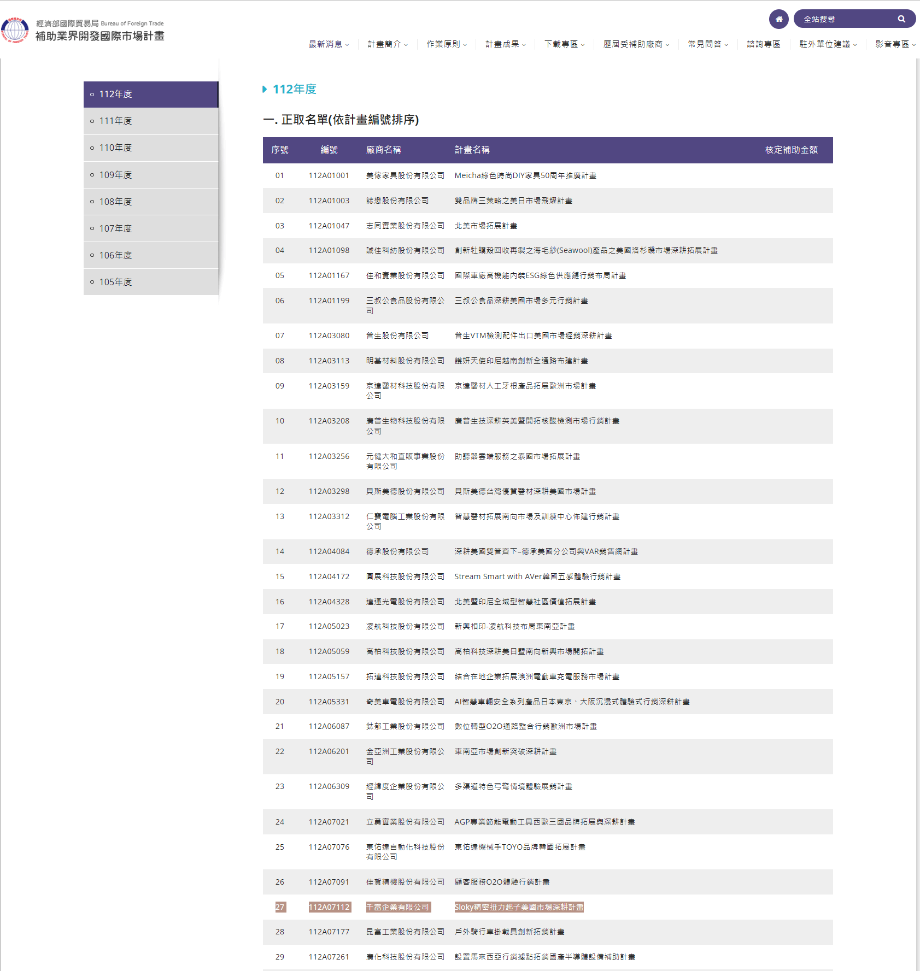
Task: Select 111年度 in the sidebar
Action: point(151,121)
